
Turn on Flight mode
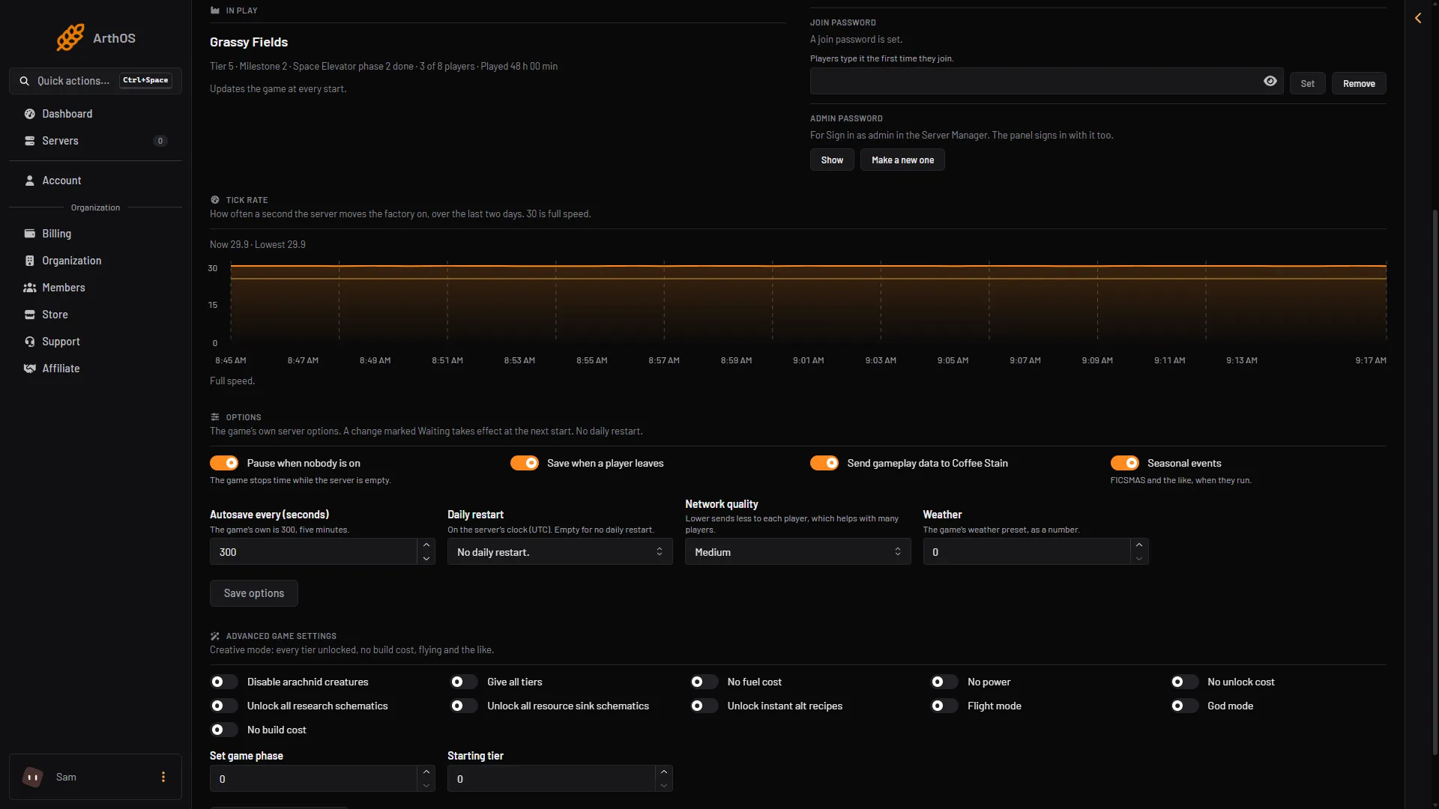point(944,706)
